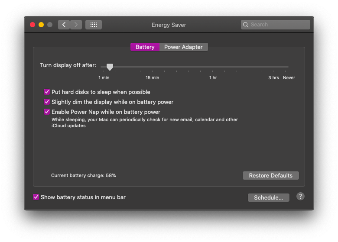Screen dimensions: 338x242
Task: Disable Power Nap on battery power
Action: tap(47, 112)
